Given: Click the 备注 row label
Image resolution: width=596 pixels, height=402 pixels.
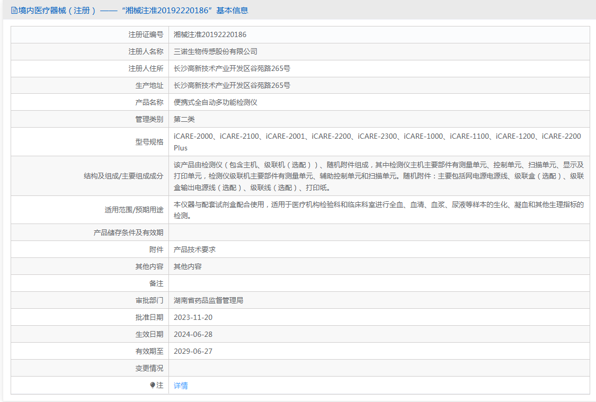Looking at the screenshot, I should tap(156, 283).
